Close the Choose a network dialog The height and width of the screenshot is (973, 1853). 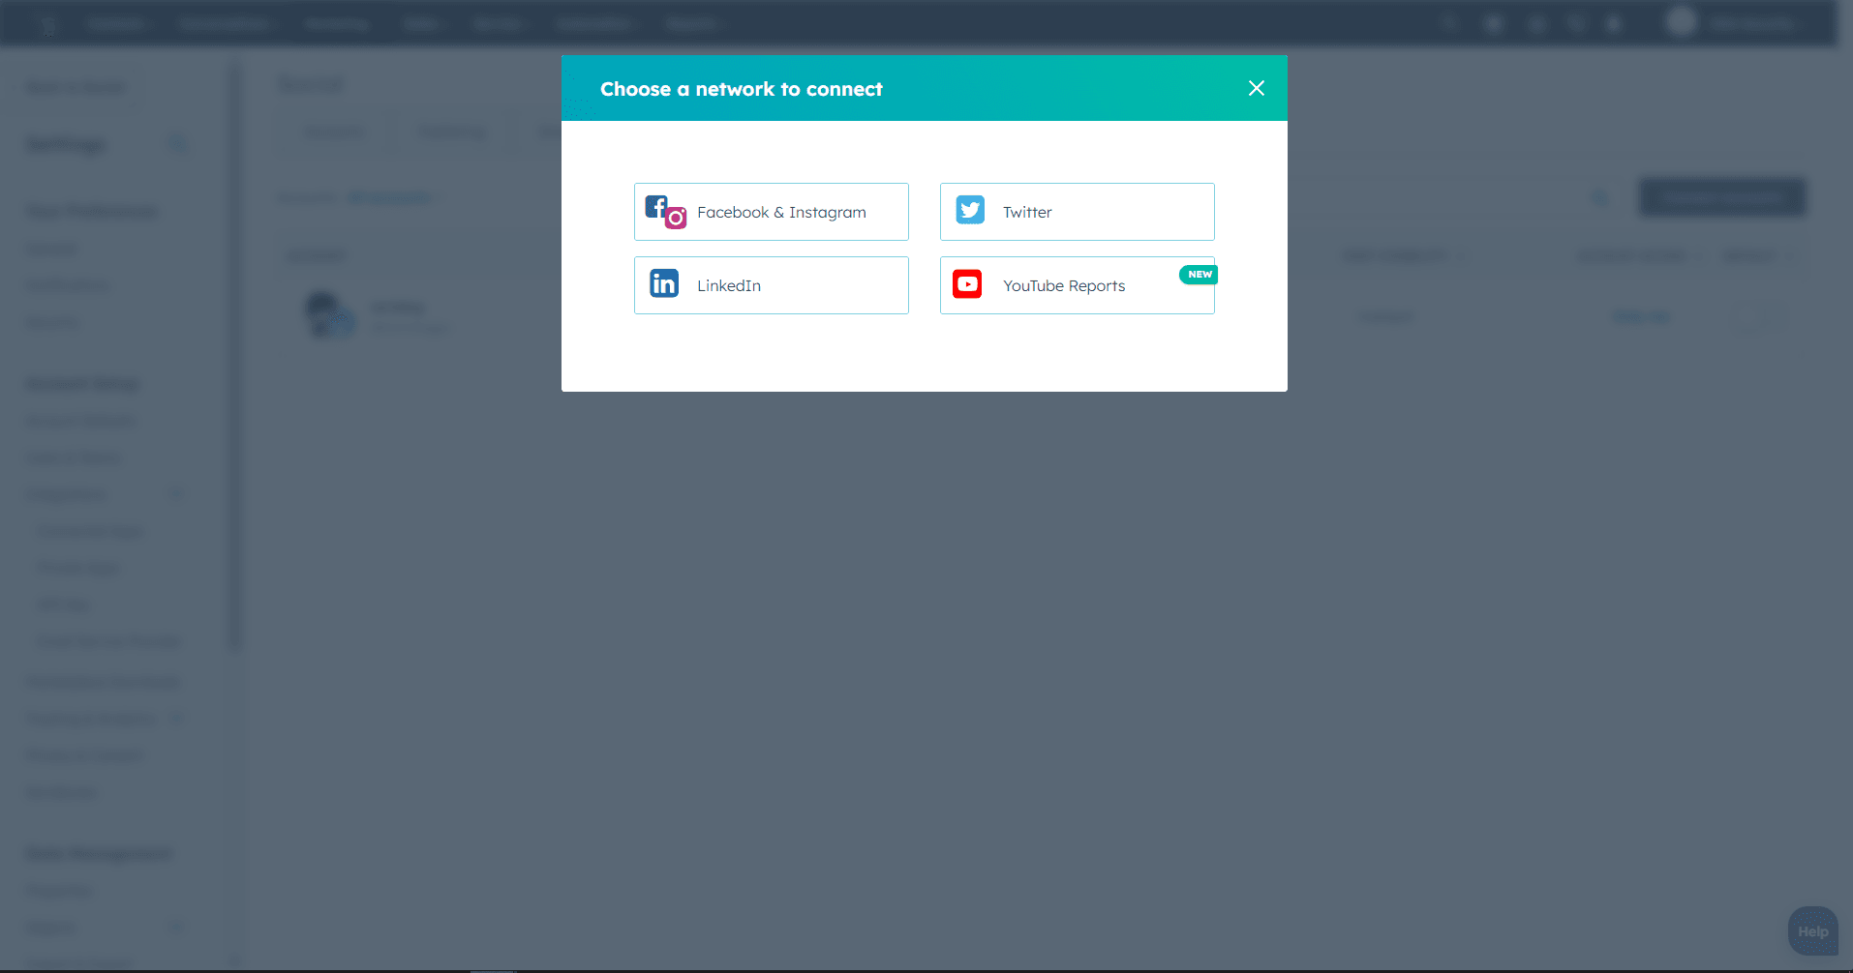click(x=1257, y=88)
